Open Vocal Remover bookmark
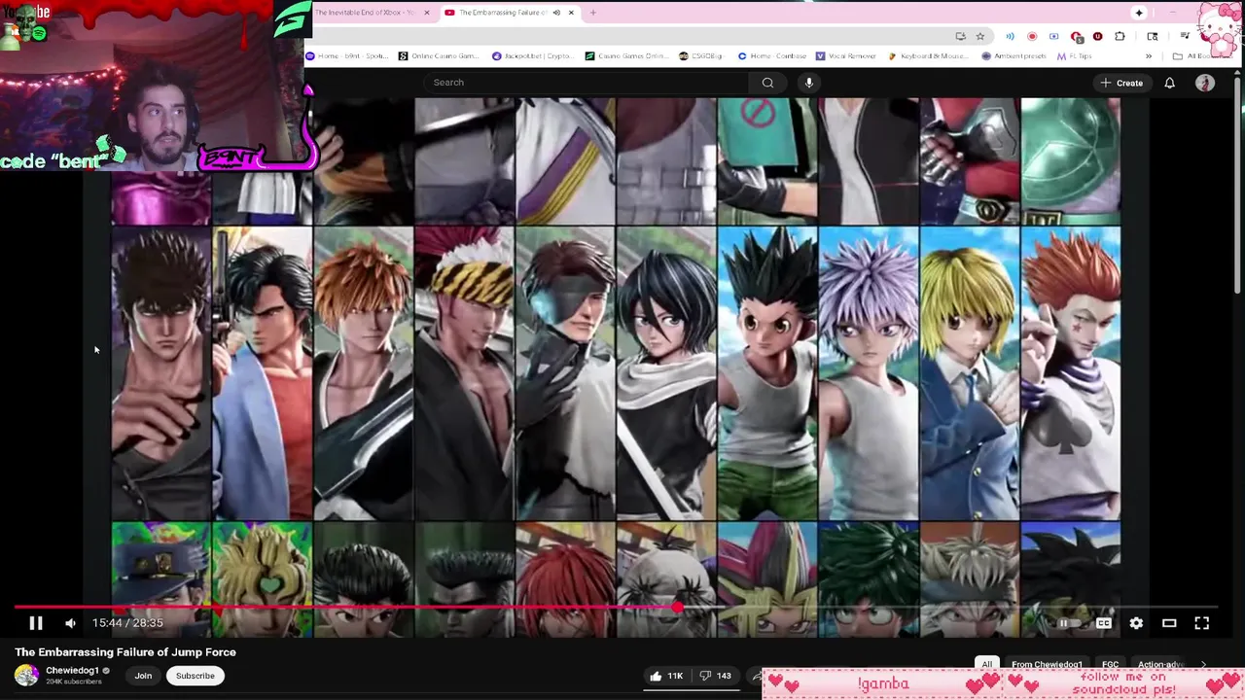Screen dimensions: 1245x700 [846, 56]
